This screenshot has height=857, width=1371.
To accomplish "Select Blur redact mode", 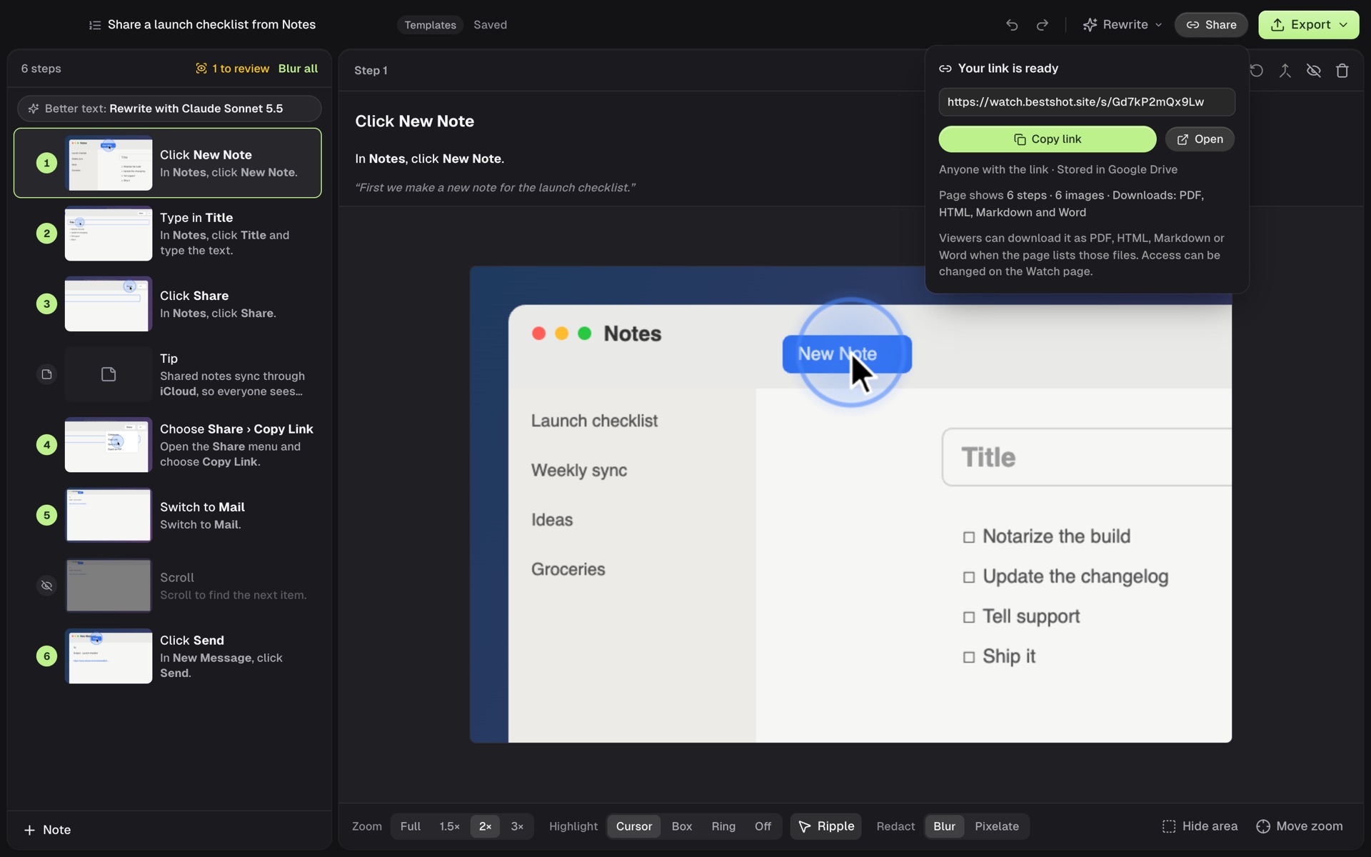I will point(944,826).
